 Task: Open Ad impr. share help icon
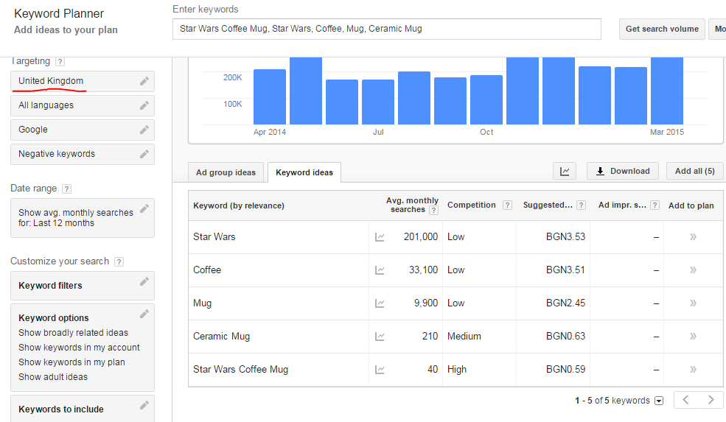coord(655,205)
